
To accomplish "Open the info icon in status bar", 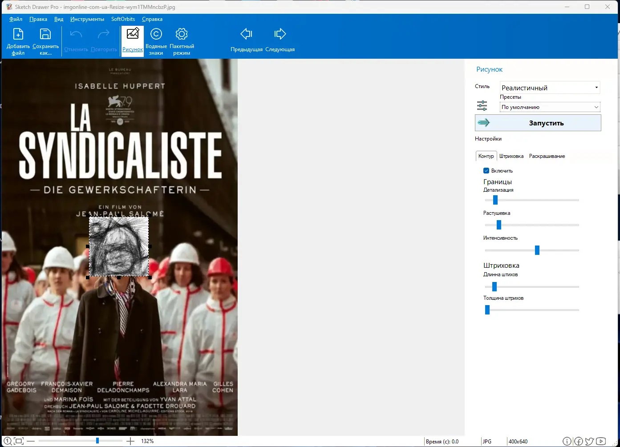I will [567, 441].
